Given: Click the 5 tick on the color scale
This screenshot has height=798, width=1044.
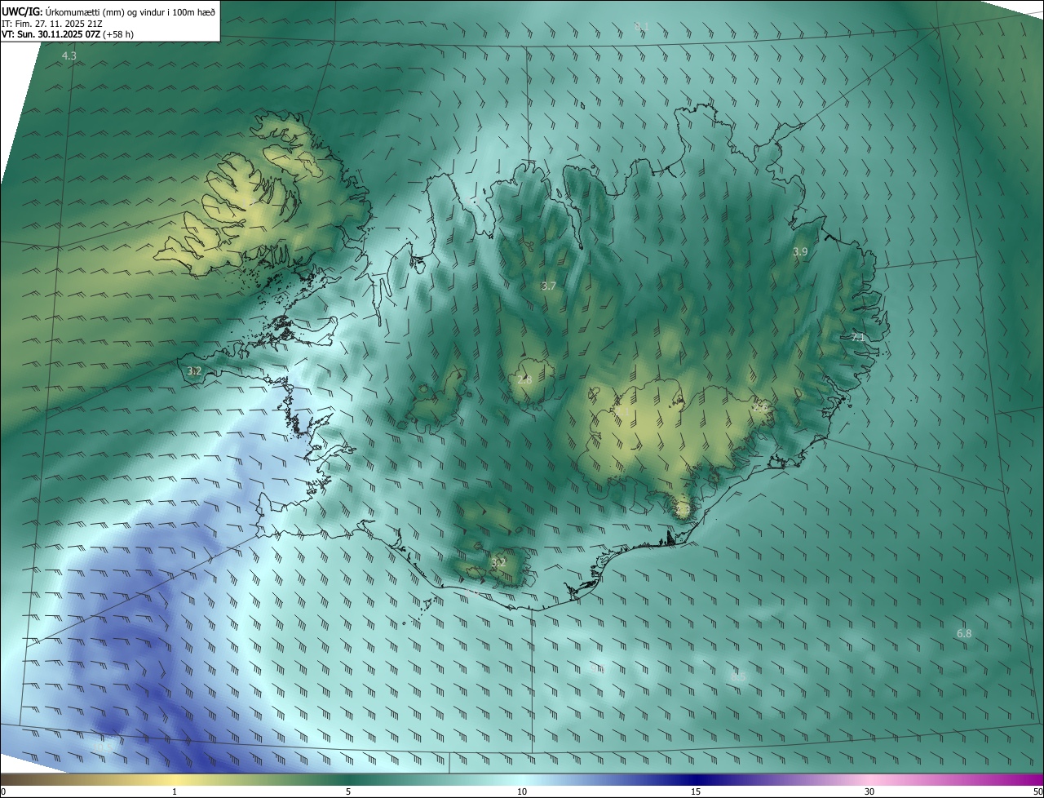Looking at the screenshot, I should pyautogui.click(x=348, y=791).
